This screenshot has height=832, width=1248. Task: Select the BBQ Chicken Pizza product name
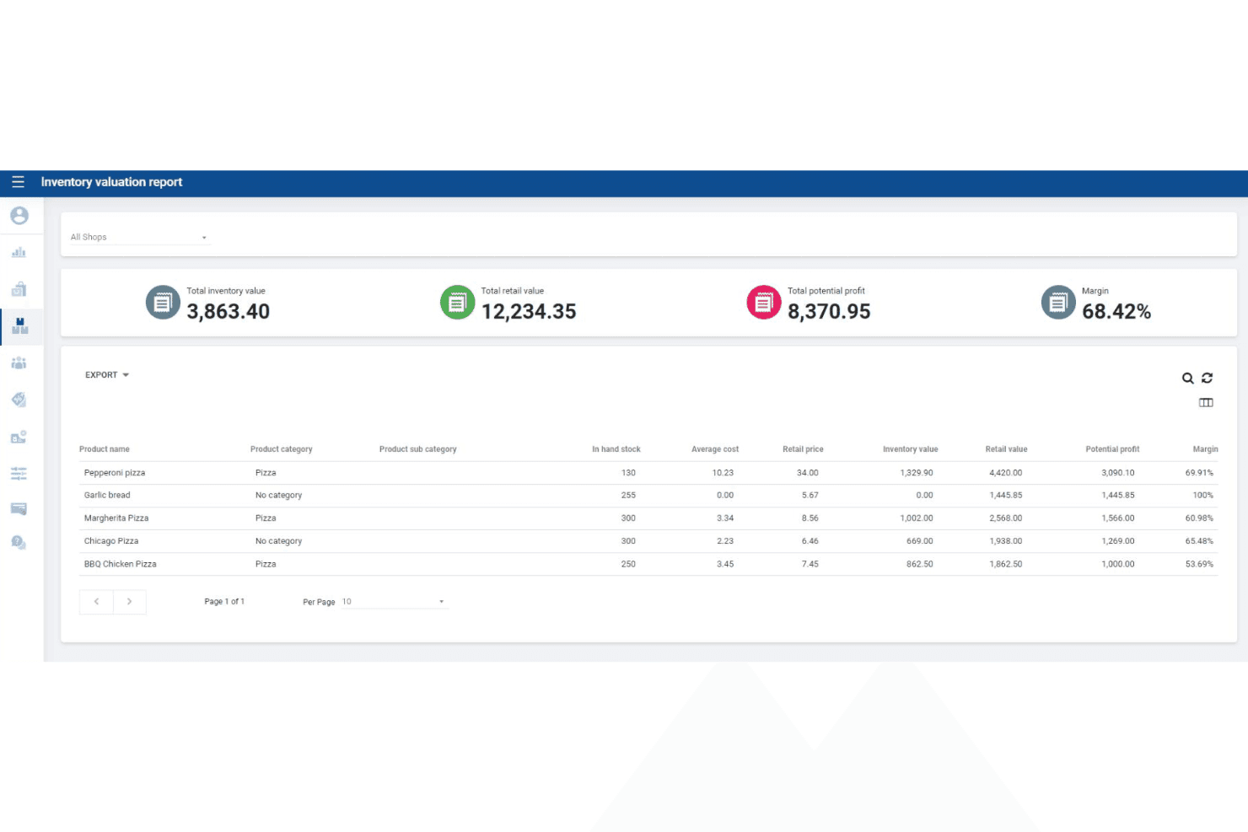click(121, 564)
